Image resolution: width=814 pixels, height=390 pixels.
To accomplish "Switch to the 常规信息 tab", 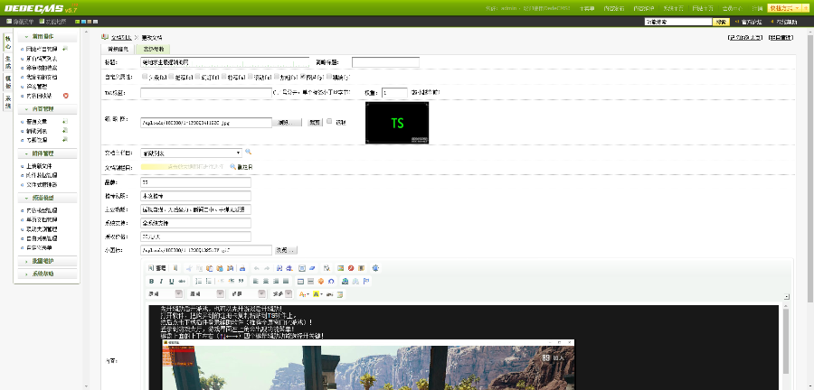I will (x=118, y=50).
